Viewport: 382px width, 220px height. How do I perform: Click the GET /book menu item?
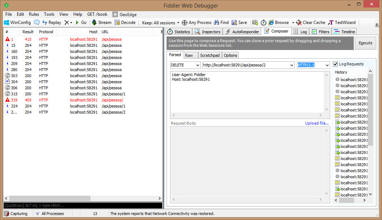click(97, 14)
